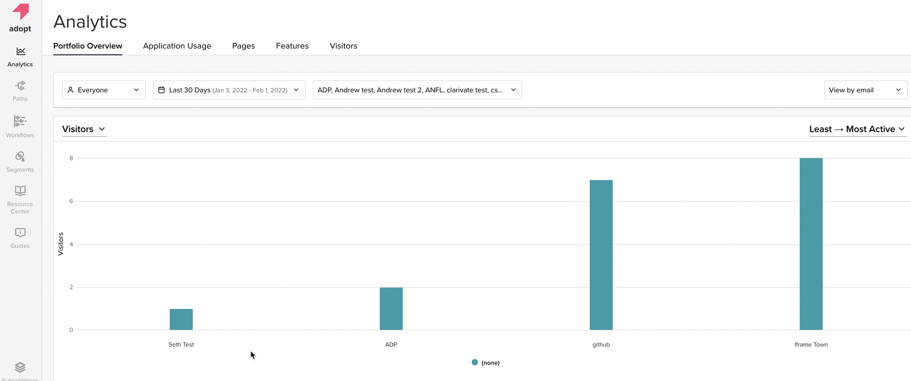Open Guides in the sidebar
This screenshot has height=381, width=911.
coord(20,237)
